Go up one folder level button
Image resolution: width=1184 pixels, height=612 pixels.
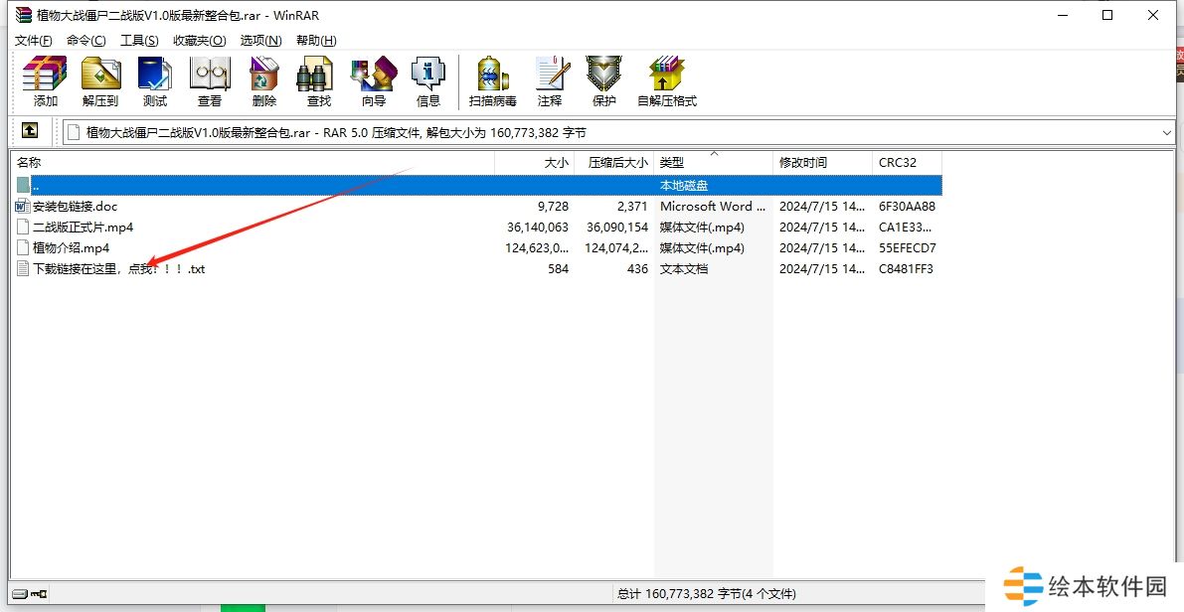click(x=30, y=131)
